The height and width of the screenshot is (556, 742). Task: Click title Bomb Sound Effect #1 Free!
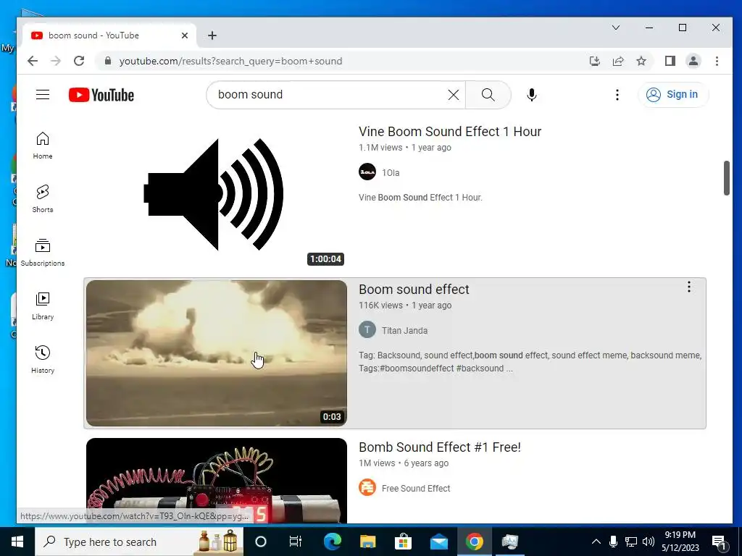[x=440, y=447]
